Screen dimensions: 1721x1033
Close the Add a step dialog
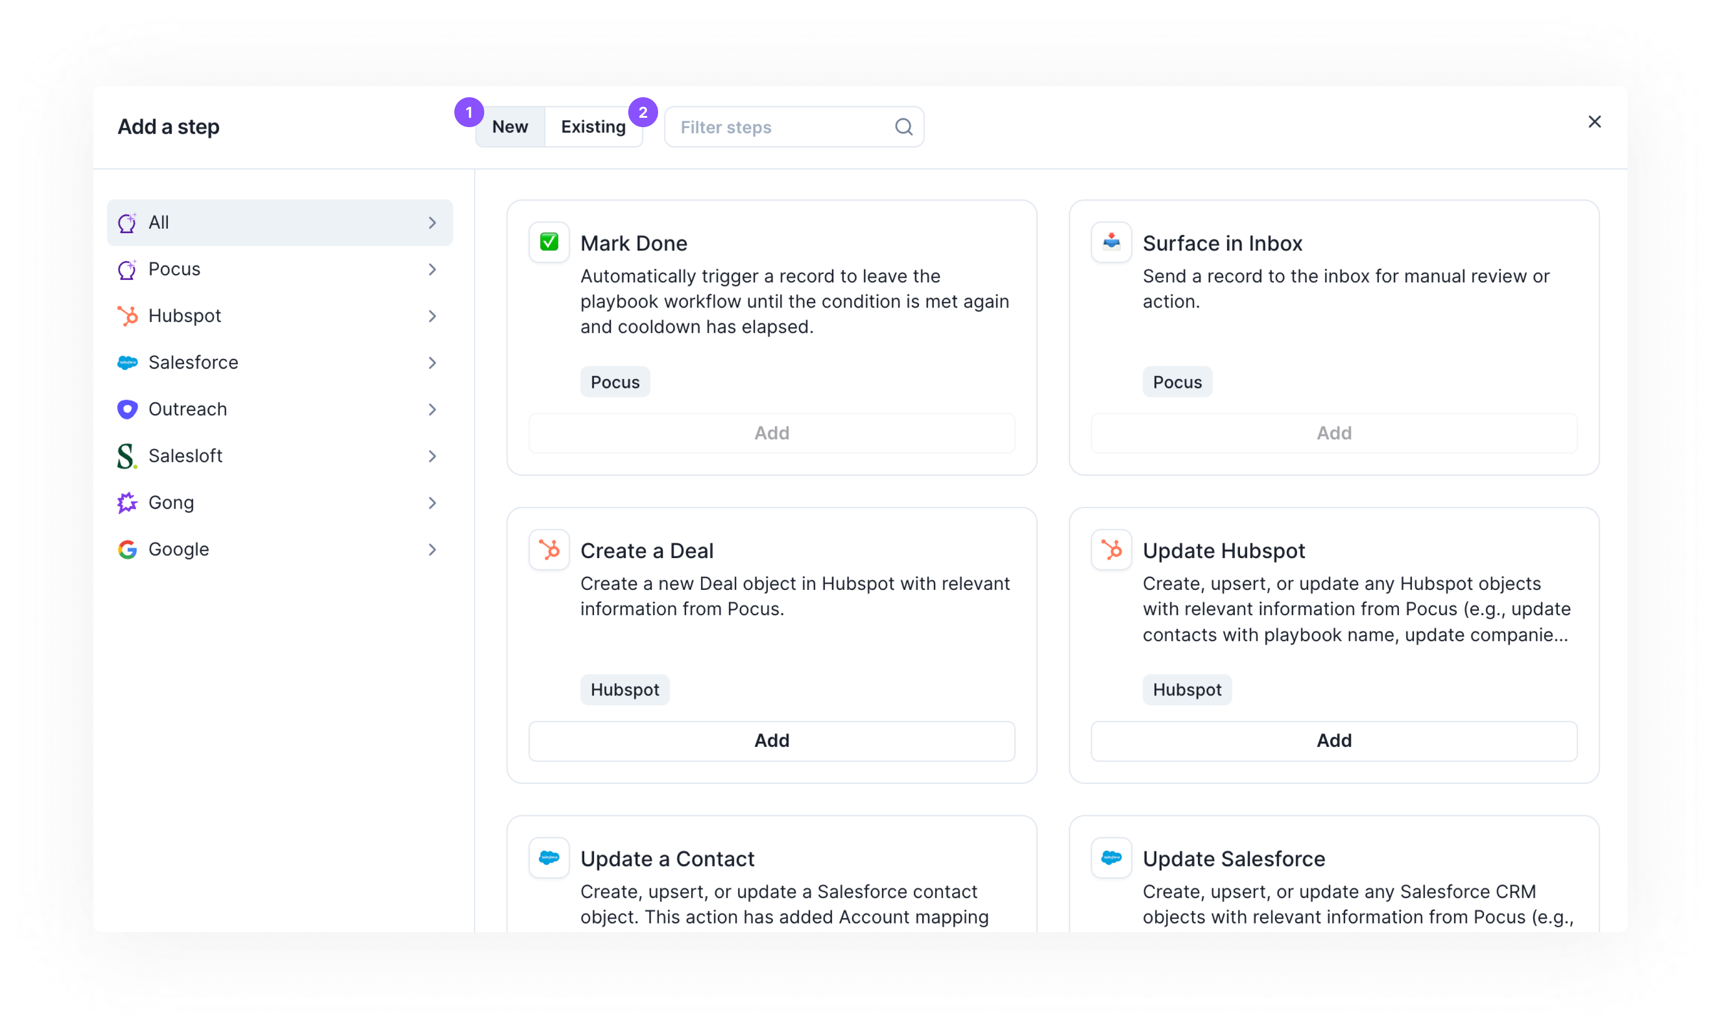1594,122
